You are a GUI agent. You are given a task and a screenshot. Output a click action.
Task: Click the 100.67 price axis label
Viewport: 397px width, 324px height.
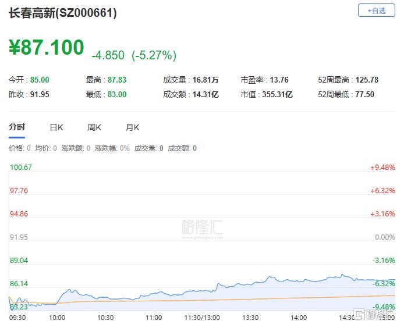tap(21, 167)
